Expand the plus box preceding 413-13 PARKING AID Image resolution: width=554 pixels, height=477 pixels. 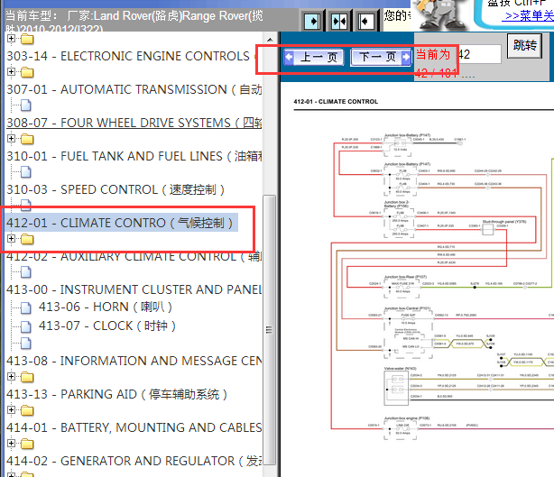tap(12, 376)
